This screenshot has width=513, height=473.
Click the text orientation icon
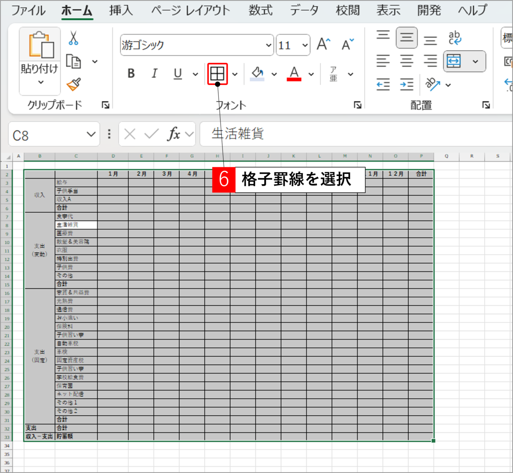click(432, 84)
